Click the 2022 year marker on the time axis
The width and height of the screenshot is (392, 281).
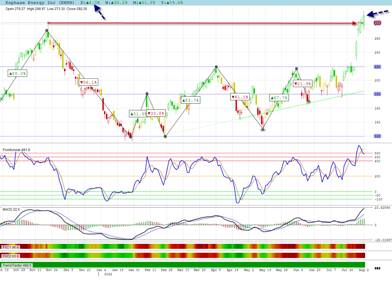point(108,274)
